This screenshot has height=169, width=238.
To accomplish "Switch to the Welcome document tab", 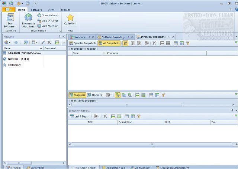I will tap(80, 37).
